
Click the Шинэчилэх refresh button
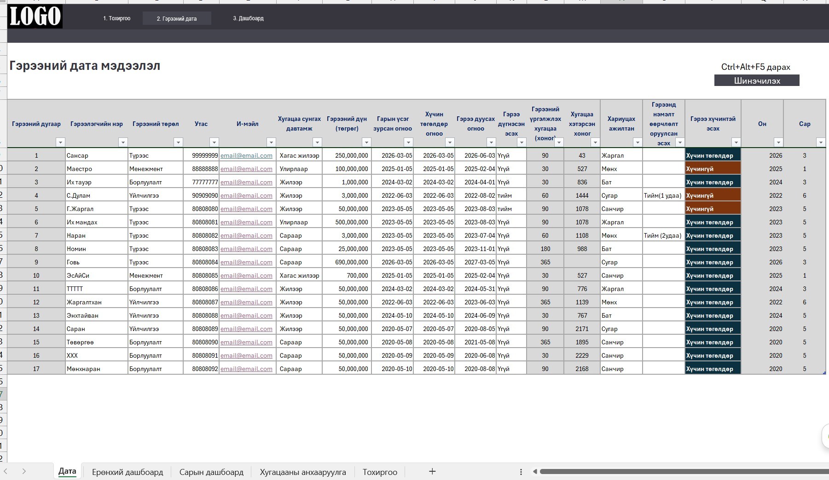pyautogui.click(x=757, y=80)
